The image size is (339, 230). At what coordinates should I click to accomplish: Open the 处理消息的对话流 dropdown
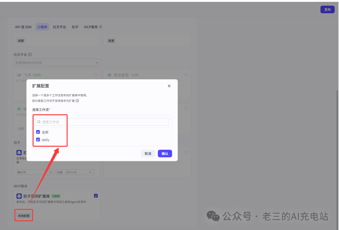[x=57, y=63]
